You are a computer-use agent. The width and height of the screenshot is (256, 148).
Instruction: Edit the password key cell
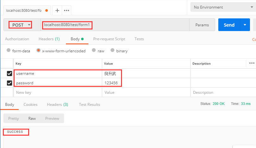[x=58, y=83]
